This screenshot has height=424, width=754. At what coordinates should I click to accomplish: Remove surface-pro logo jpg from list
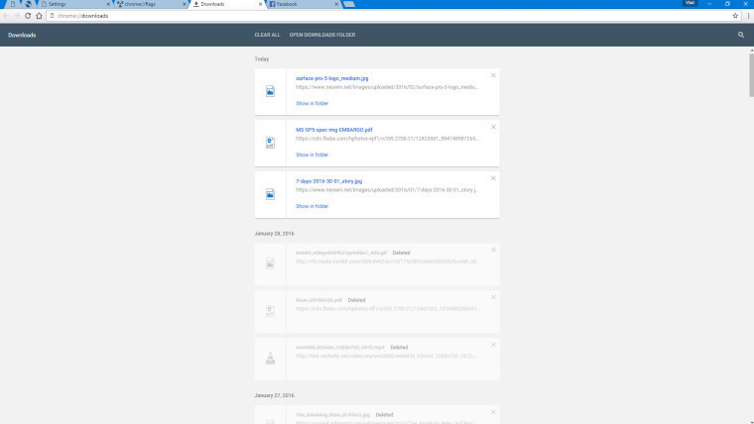(493, 76)
